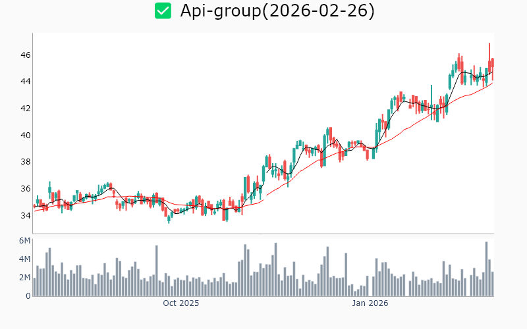
Task: Click the 6M volume axis label
Action: (24, 241)
